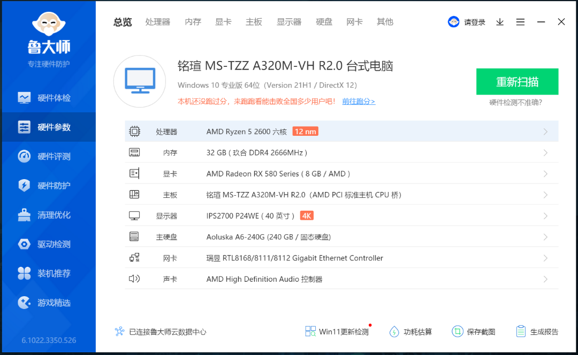The width and height of the screenshot is (578, 355).
Task: Click the 请登录 login text
Action: click(x=475, y=22)
